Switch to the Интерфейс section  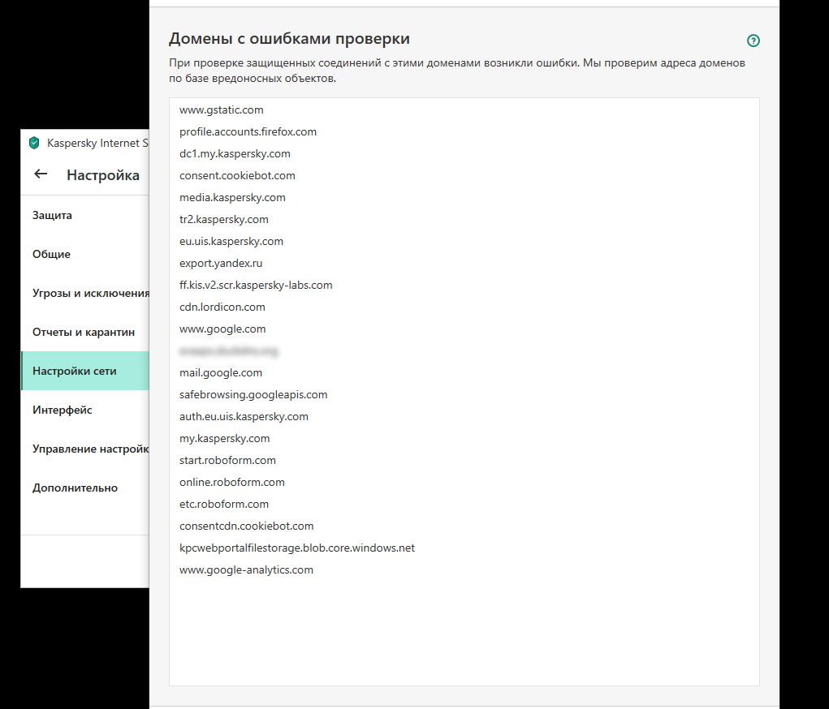tap(85, 410)
